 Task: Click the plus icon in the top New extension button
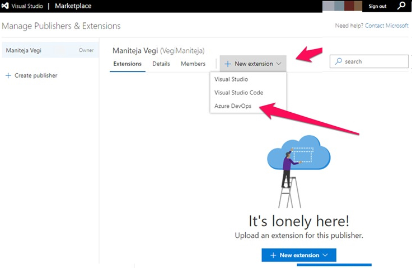pos(228,64)
